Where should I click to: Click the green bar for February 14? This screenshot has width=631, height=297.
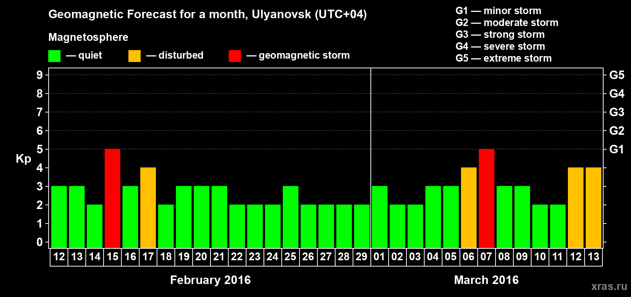pyautogui.click(x=95, y=226)
